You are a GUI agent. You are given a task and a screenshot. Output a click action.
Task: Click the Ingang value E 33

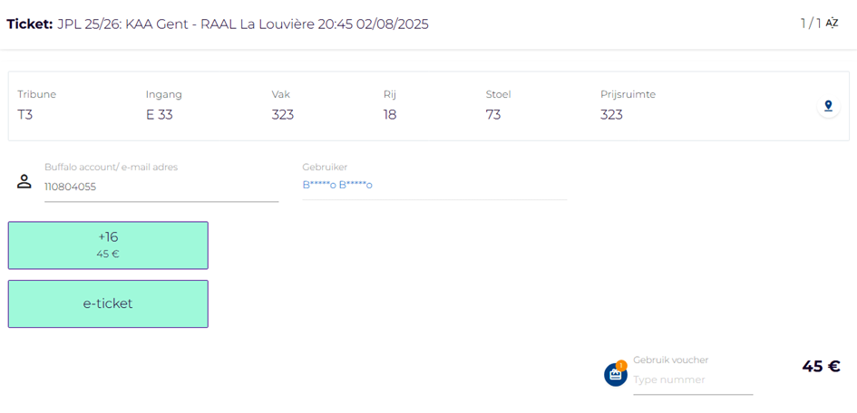(160, 115)
